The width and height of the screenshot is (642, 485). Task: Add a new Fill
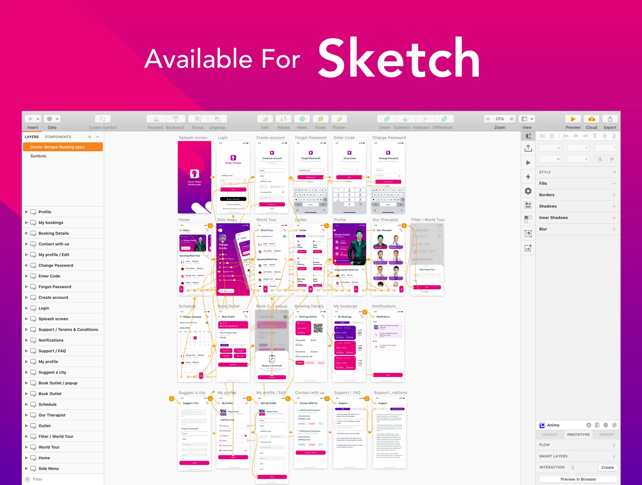pos(614,184)
